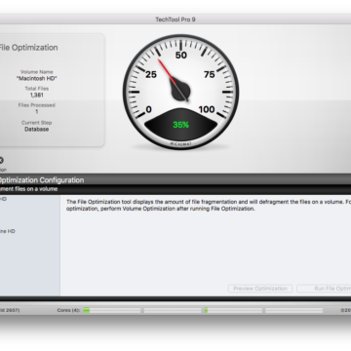Click the fourth core usage bar
Image resolution: width=351 pixels, height=351 pixels.
pos(293,310)
